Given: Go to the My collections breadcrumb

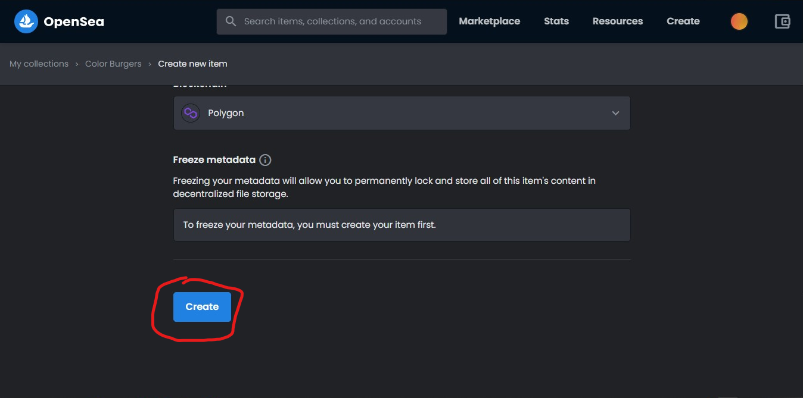Looking at the screenshot, I should pyautogui.click(x=39, y=64).
